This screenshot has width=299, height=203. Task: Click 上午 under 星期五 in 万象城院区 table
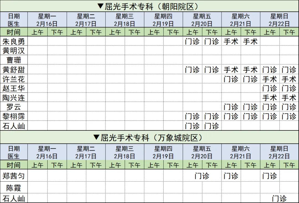[x=192, y=165]
